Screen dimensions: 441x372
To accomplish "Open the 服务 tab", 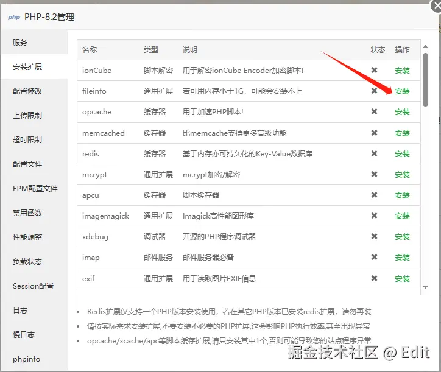I will tap(34, 42).
